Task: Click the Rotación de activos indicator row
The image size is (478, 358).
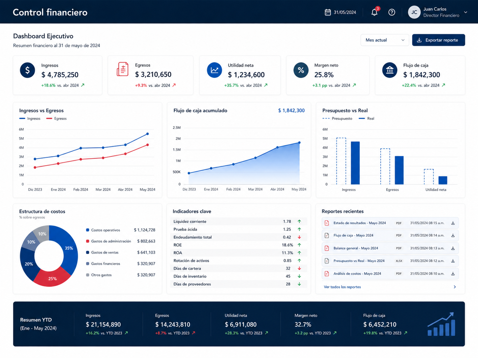Action: (239, 260)
